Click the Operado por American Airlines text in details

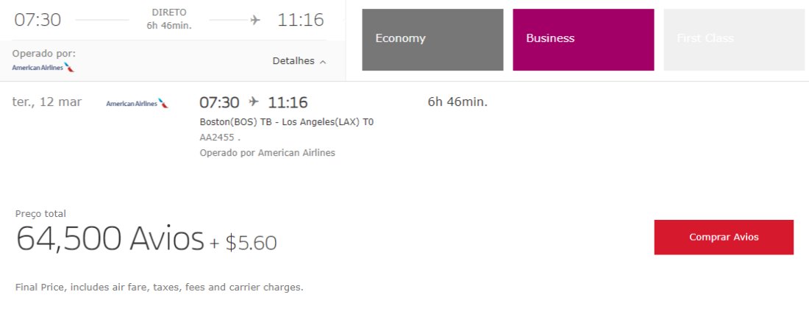tap(267, 153)
